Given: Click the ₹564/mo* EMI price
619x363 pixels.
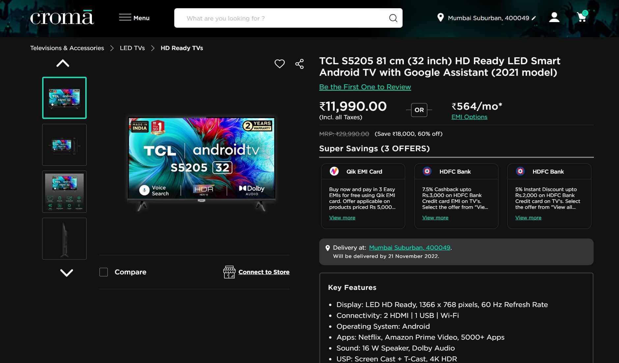Looking at the screenshot, I should pyautogui.click(x=477, y=106).
